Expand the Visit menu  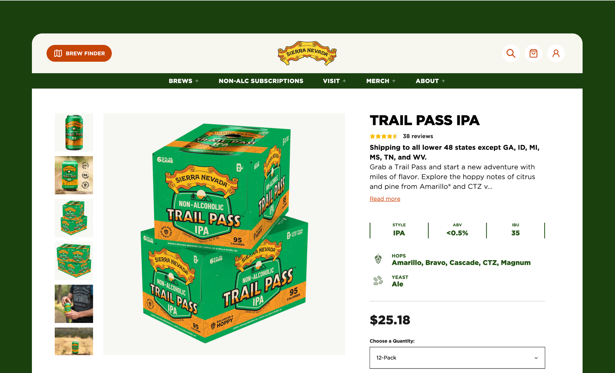click(x=334, y=81)
